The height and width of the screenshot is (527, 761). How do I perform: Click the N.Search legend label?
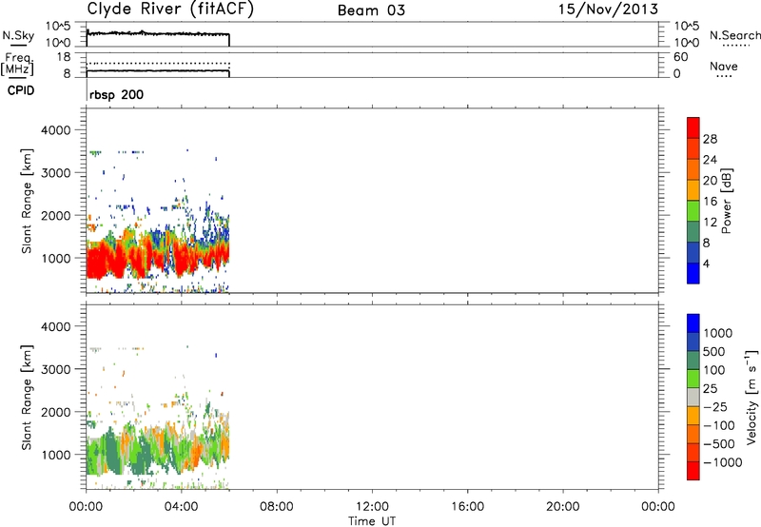(x=734, y=35)
